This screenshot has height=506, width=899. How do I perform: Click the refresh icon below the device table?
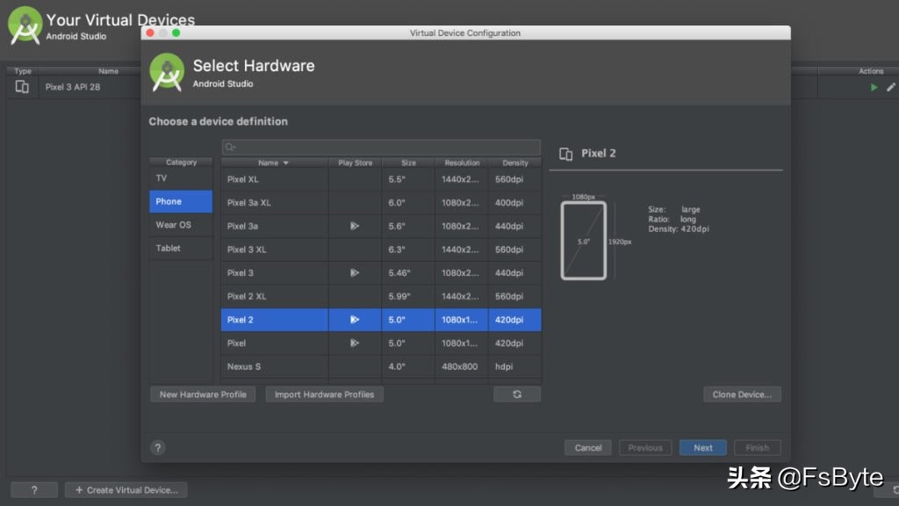(517, 394)
